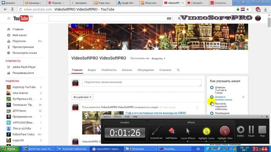Click the EN language indicator

tap(198, 149)
